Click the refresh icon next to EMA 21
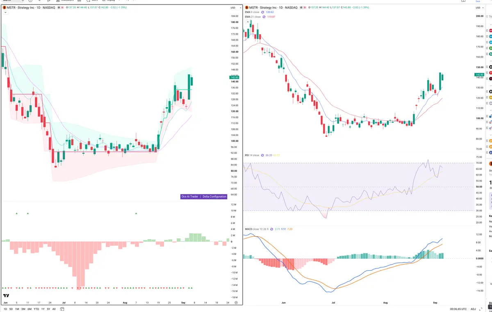The height and width of the screenshot is (312, 492). pos(263,17)
